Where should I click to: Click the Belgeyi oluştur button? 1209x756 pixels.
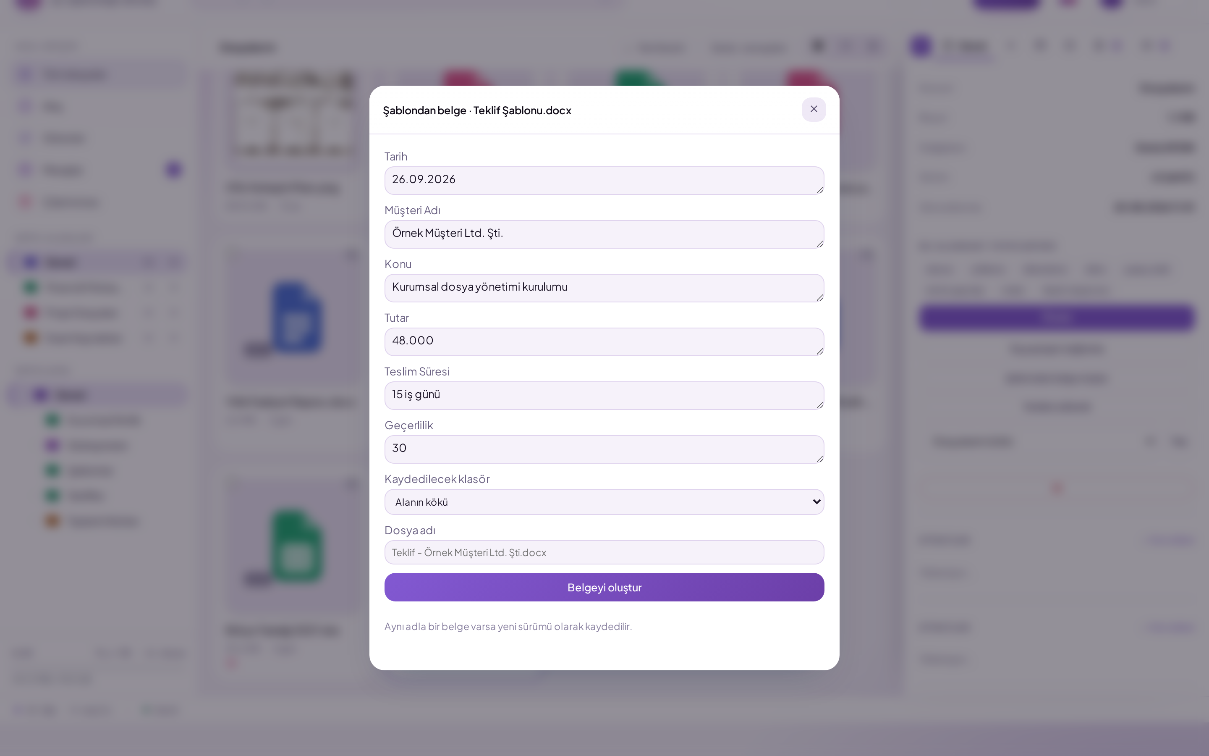tap(604, 587)
